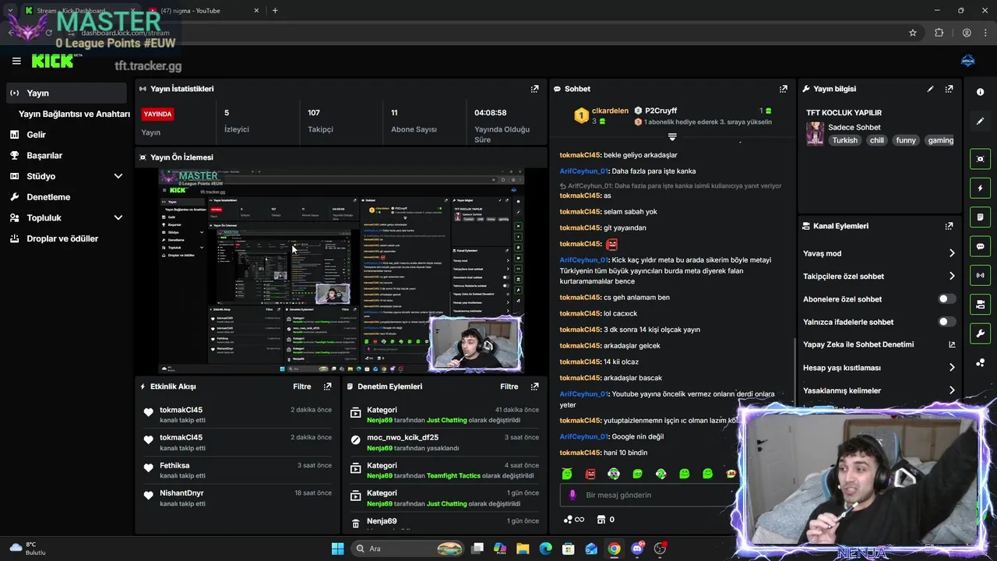This screenshot has height=561, width=997.
Task: Click the Kick logo
Action: (x=52, y=61)
